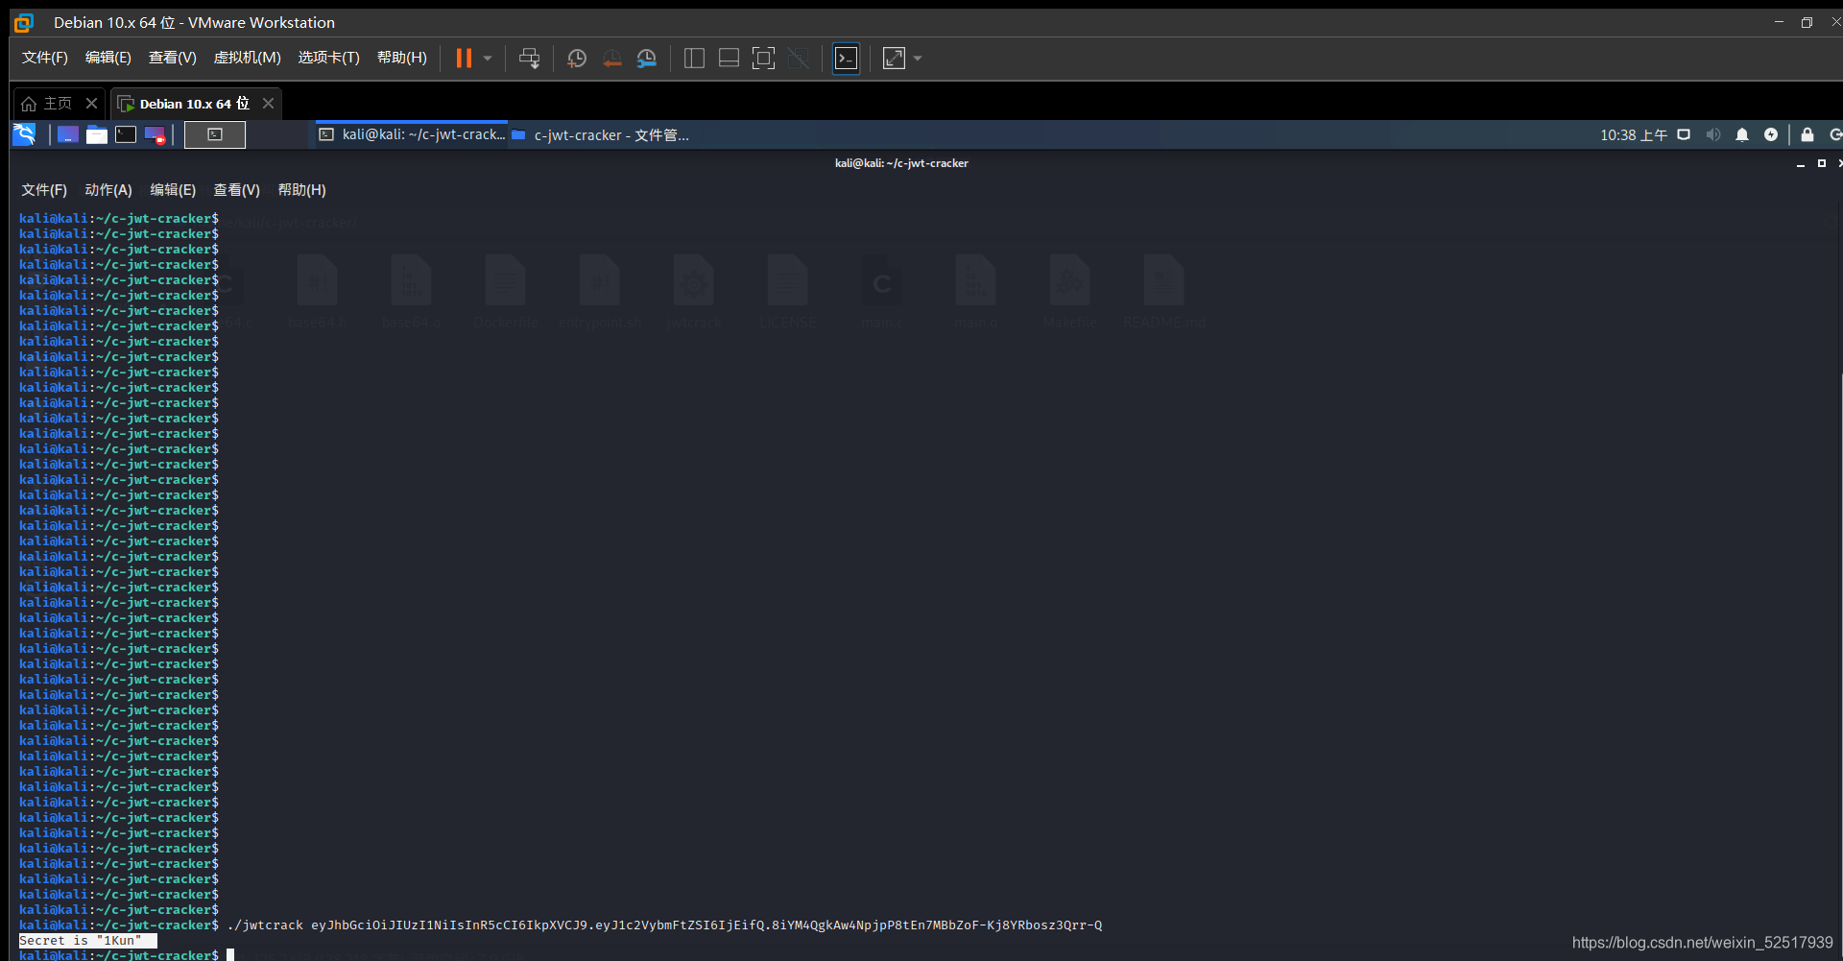Click the screen recorder launcher icon in Kali panel

tap(156, 134)
